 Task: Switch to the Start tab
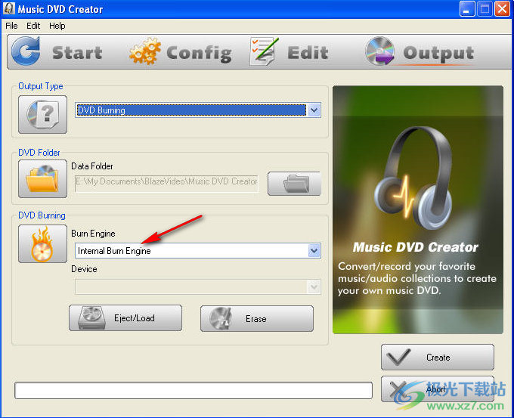click(x=57, y=52)
